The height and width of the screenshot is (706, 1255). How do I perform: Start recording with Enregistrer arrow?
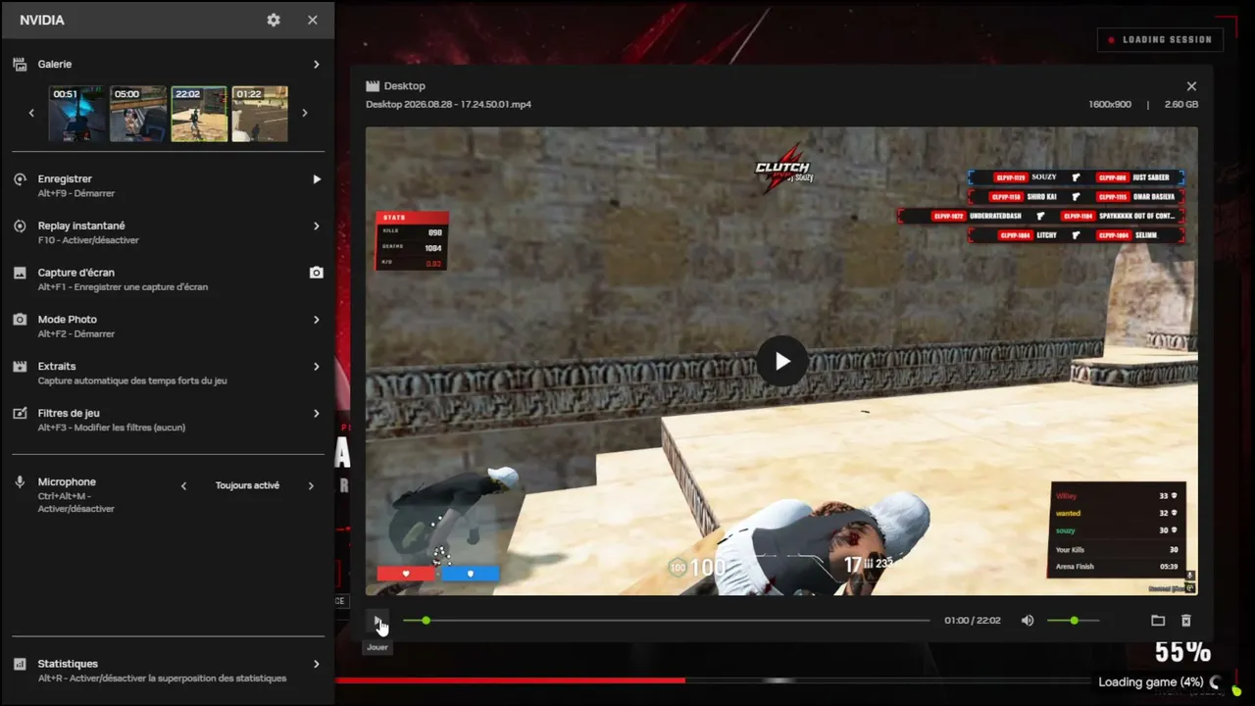tap(316, 179)
